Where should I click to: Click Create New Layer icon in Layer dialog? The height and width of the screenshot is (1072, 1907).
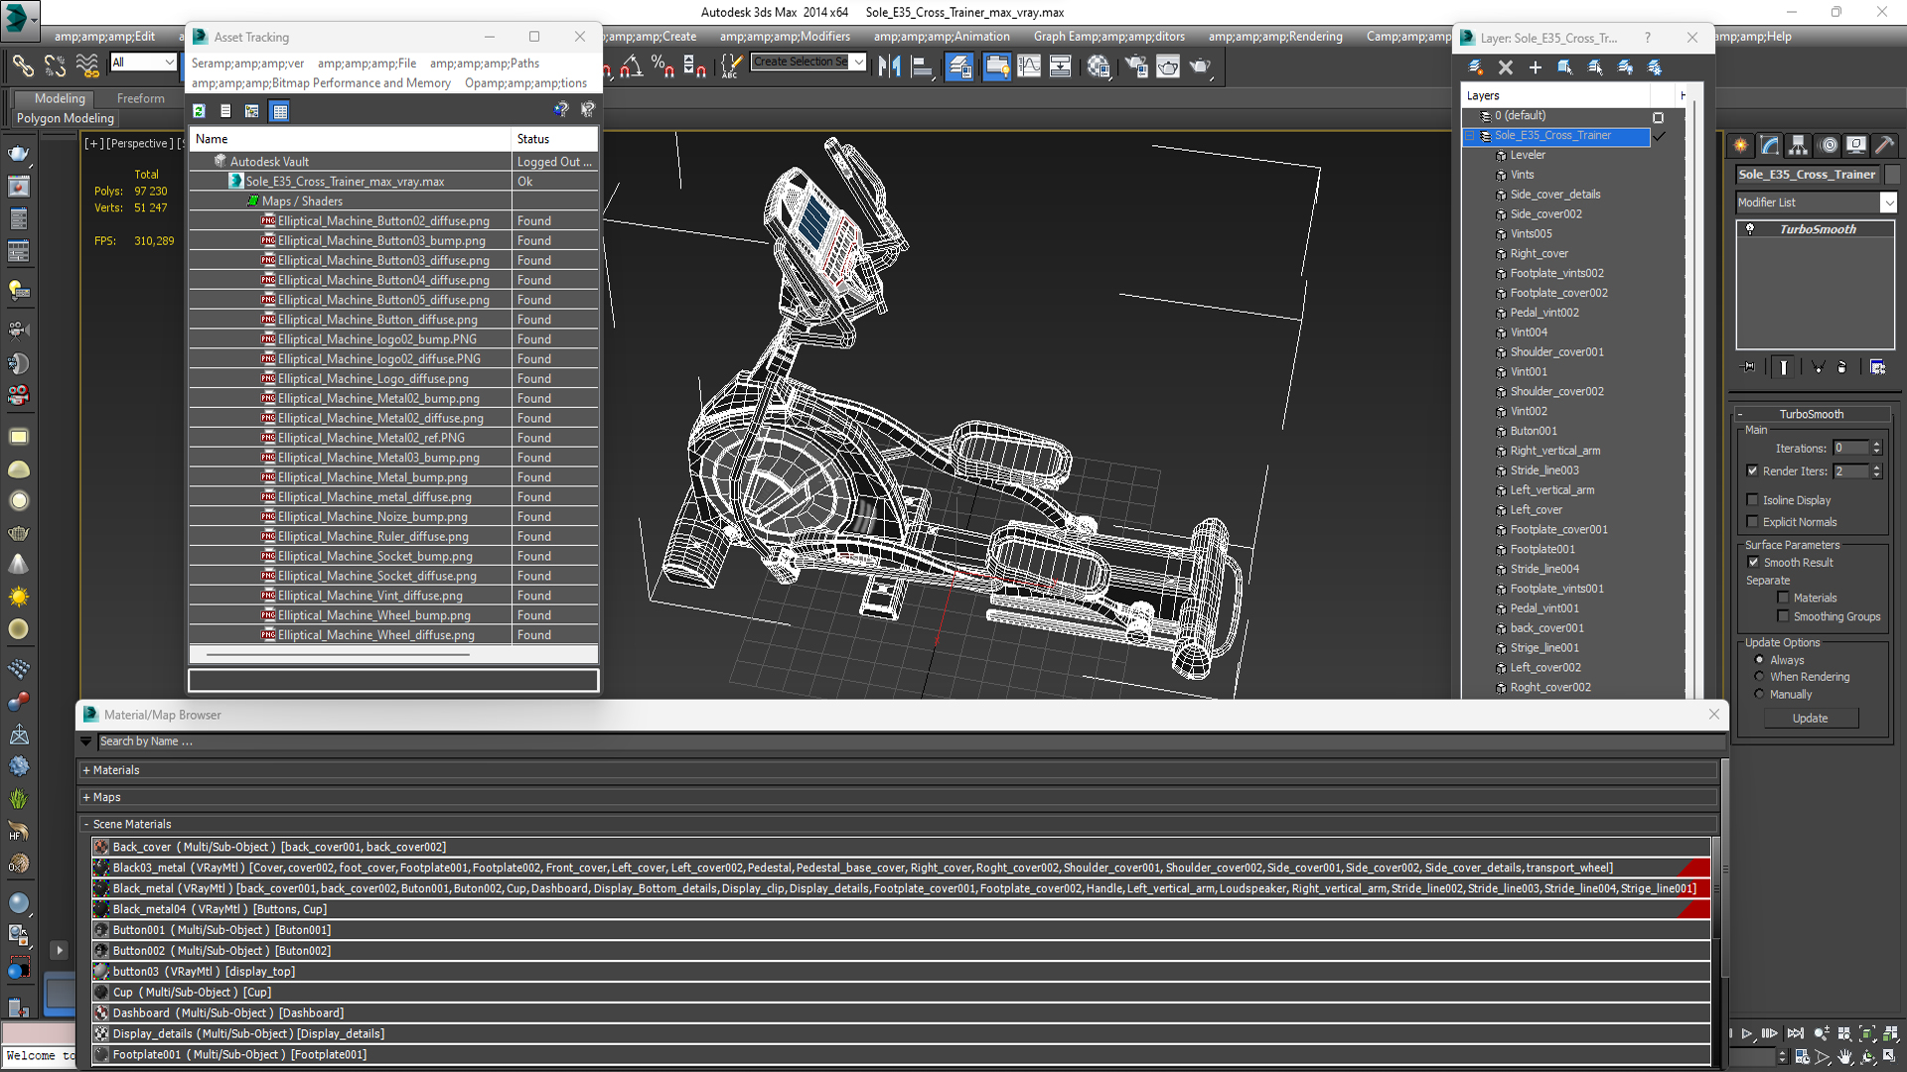point(1476,67)
